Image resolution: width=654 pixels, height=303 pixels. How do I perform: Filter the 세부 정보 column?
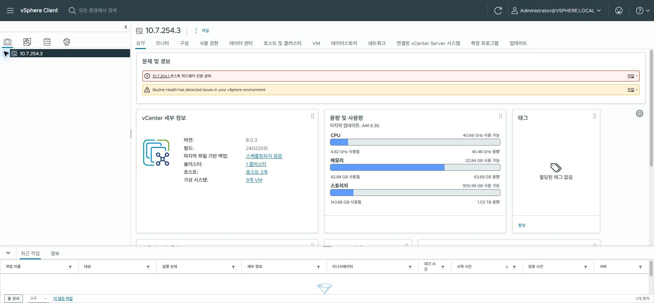tap(318, 267)
